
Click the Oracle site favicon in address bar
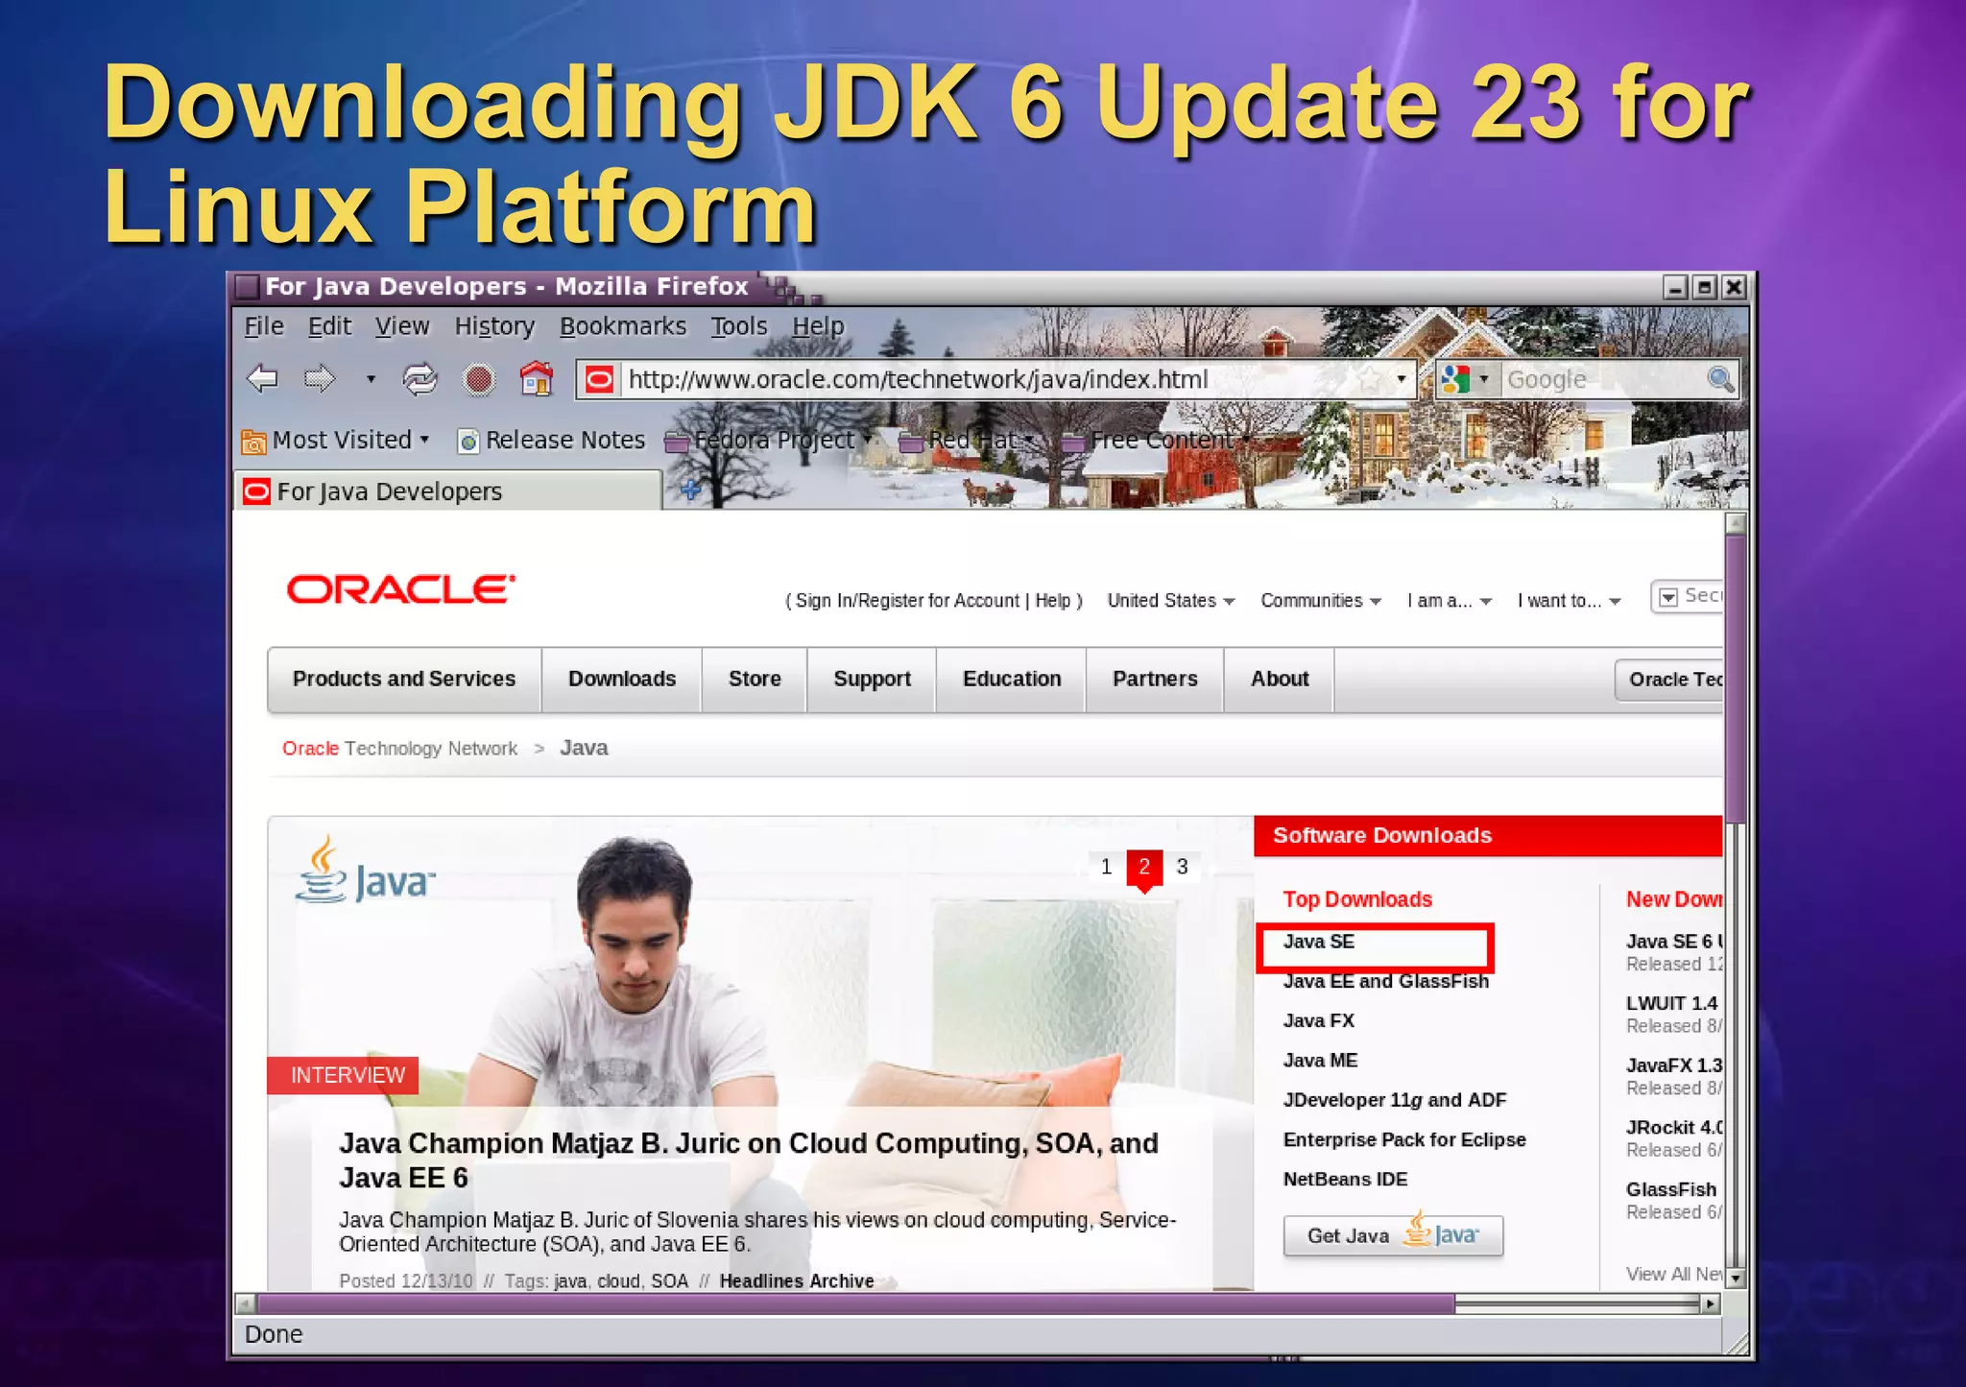(599, 379)
